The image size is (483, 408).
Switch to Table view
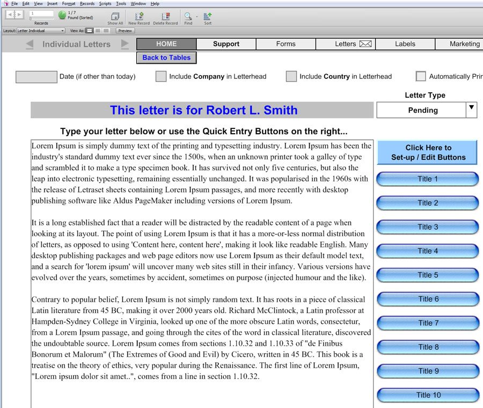(106, 31)
